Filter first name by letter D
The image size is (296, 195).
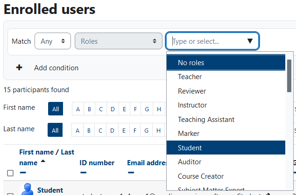click(x=113, y=109)
